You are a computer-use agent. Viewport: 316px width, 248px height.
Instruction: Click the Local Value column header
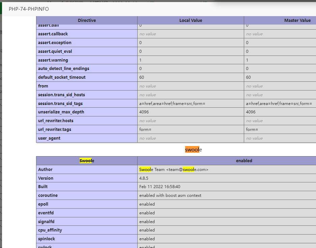[191, 20]
